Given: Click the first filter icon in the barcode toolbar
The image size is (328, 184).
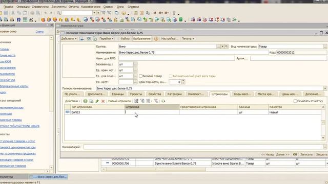Looking at the screenshot, I should point(136,101).
